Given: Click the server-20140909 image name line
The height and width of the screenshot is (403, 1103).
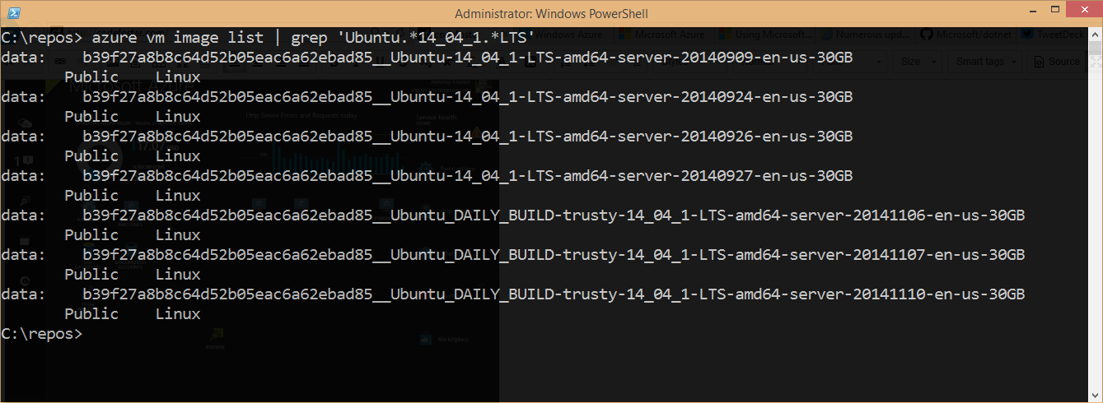Looking at the screenshot, I should (x=468, y=58).
